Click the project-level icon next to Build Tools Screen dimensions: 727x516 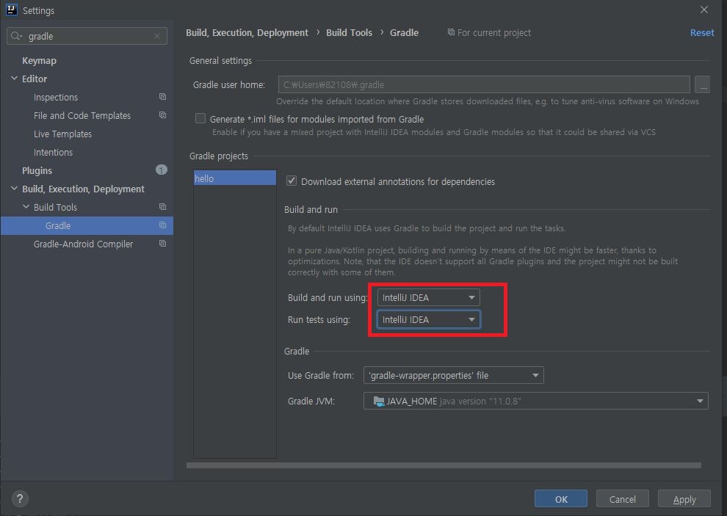[x=163, y=207]
